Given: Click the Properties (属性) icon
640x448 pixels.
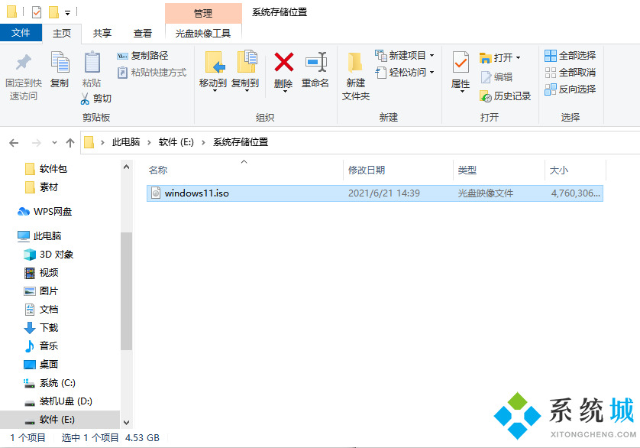Looking at the screenshot, I should click(461, 62).
